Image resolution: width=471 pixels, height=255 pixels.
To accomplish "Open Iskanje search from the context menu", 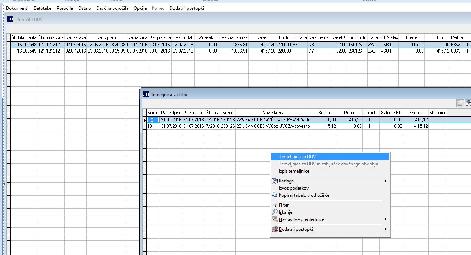I will [330, 212].
